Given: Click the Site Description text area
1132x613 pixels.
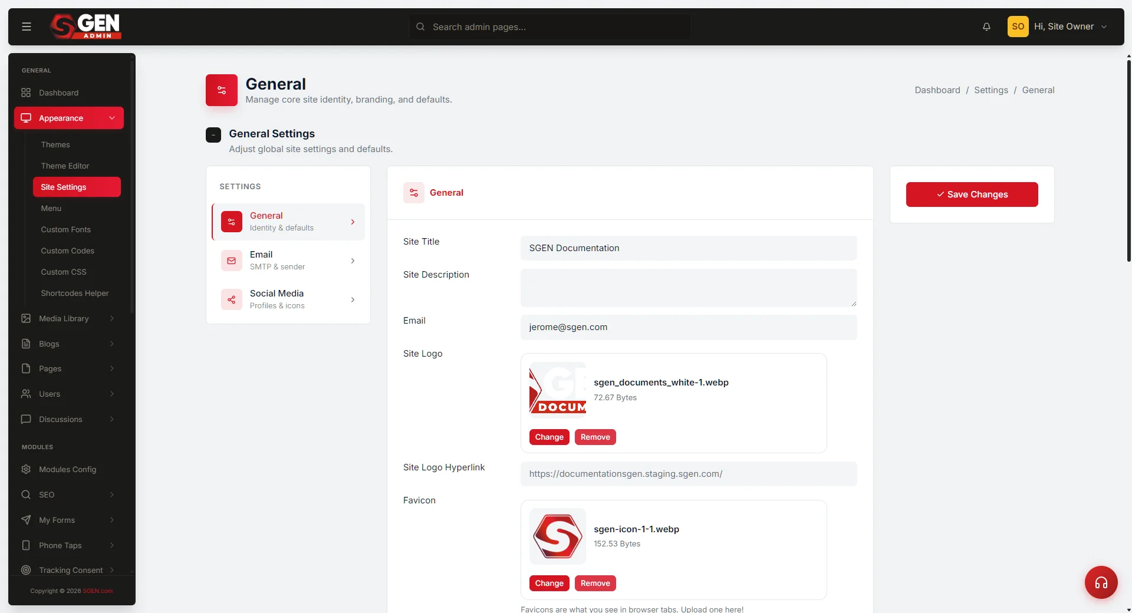Looking at the screenshot, I should (689, 288).
